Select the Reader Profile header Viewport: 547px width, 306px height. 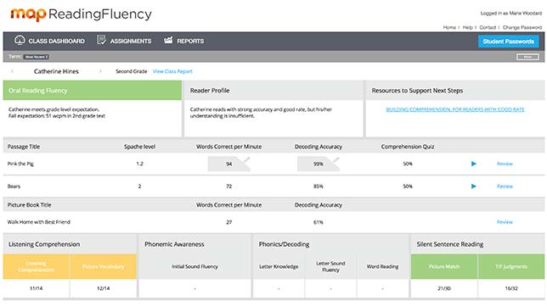pyautogui.click(x=273, y=91)
